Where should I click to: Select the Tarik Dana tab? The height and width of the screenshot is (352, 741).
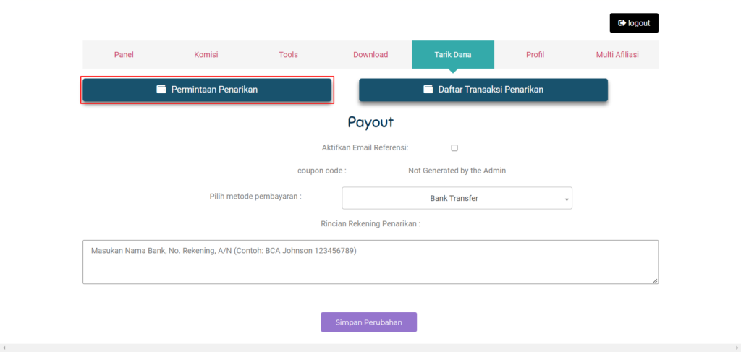click(x=452, y=55)
